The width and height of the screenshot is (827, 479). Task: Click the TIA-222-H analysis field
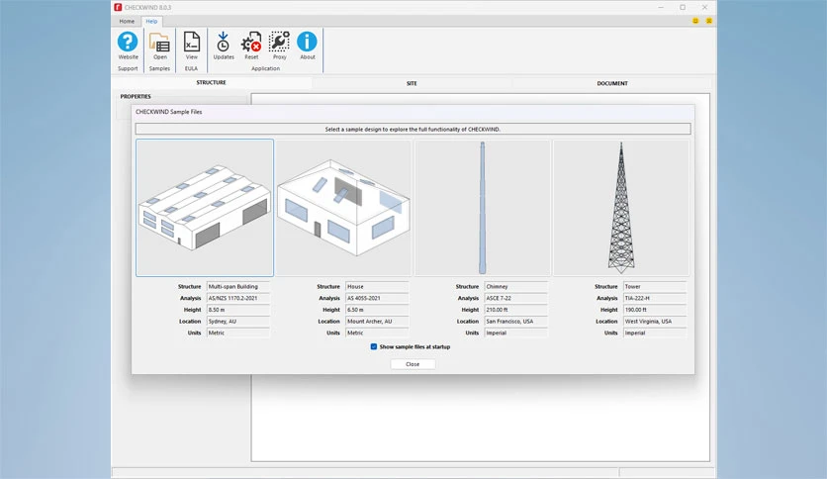(655, 298)
